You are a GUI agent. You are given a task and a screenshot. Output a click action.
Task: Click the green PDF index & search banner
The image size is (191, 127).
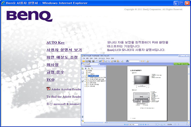tap(181, 64)
